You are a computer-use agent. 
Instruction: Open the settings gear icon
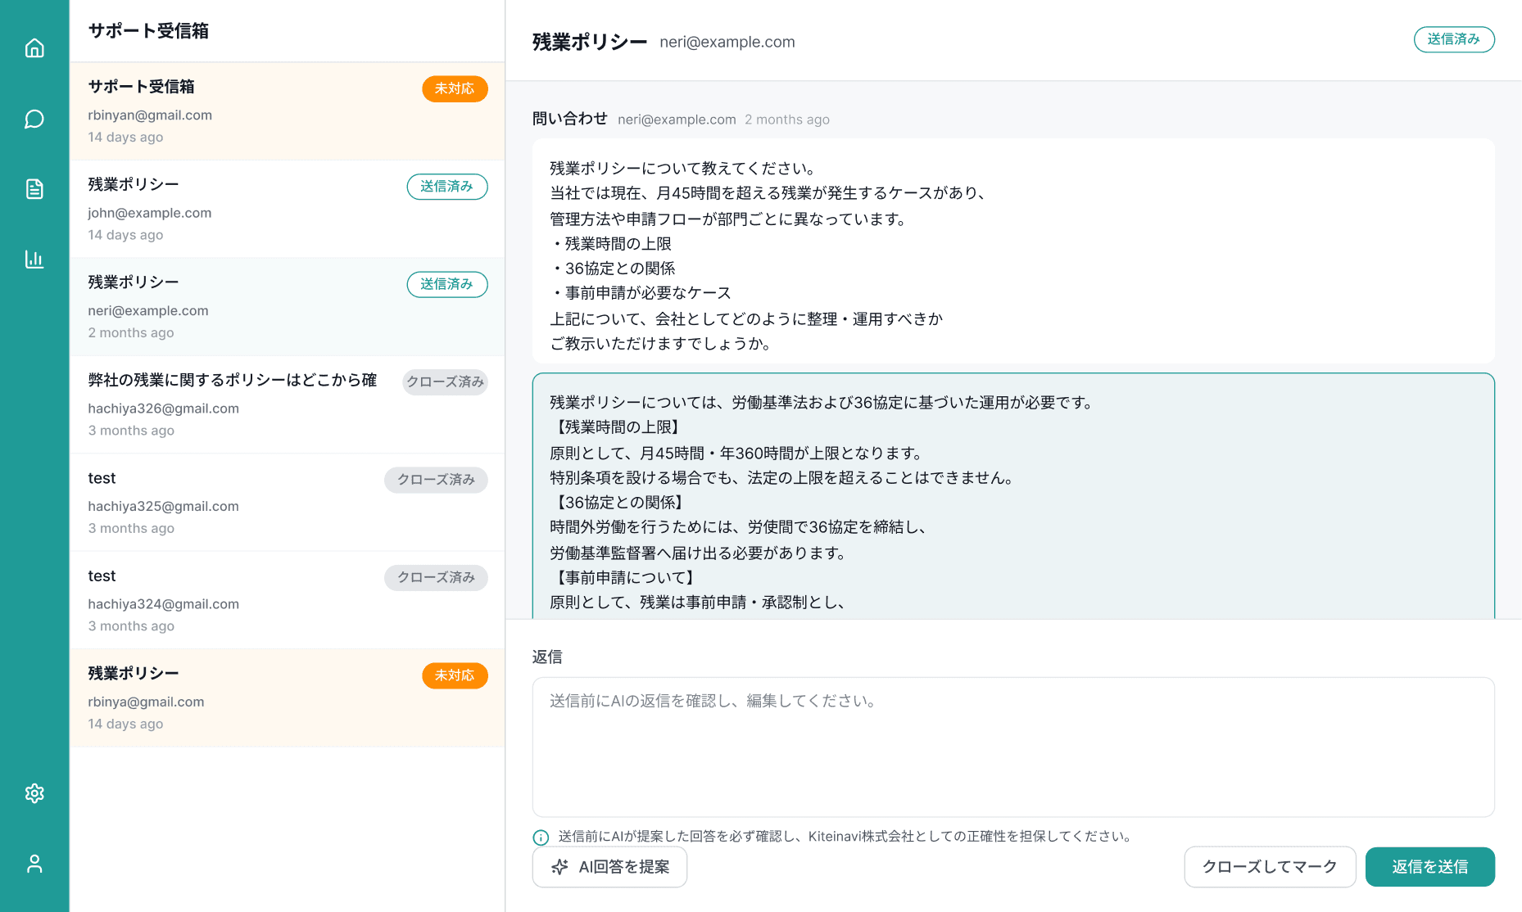34,793
